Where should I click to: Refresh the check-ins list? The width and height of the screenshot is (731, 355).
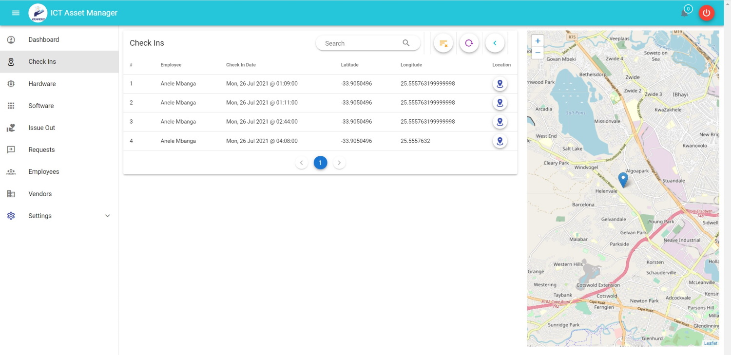point(469,43)
